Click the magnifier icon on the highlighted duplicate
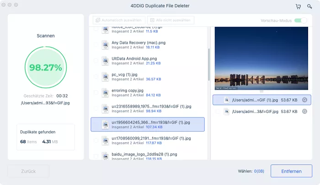The image size is (320, 185). tap(304, 100)
